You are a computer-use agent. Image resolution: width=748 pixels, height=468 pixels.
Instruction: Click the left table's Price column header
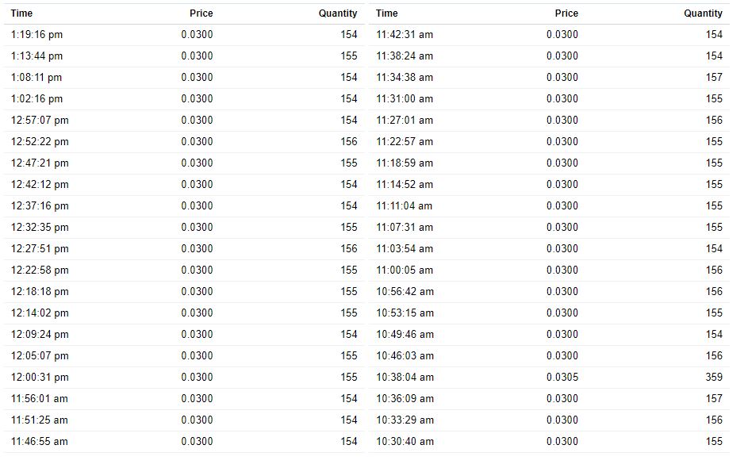click(201, 13)
